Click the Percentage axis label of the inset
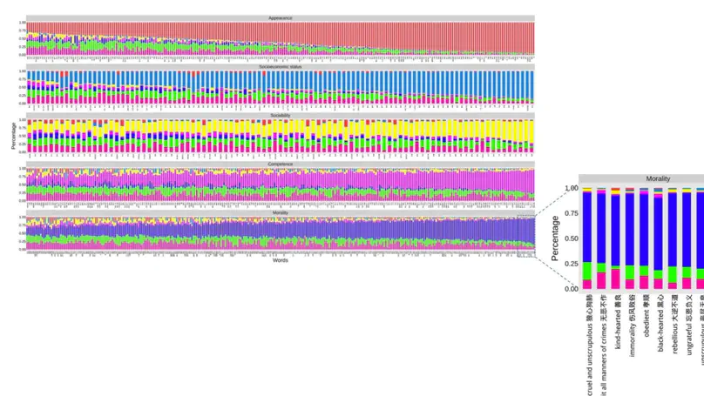Screen dimensions: 704x396 click(555, 238)
